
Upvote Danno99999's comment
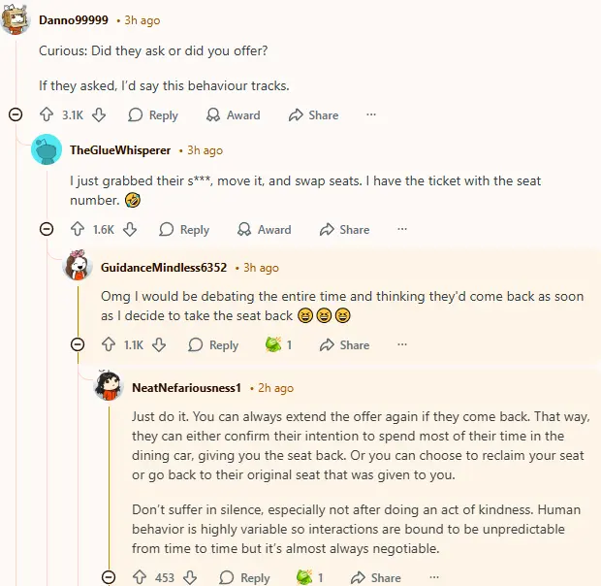point(46,114)
